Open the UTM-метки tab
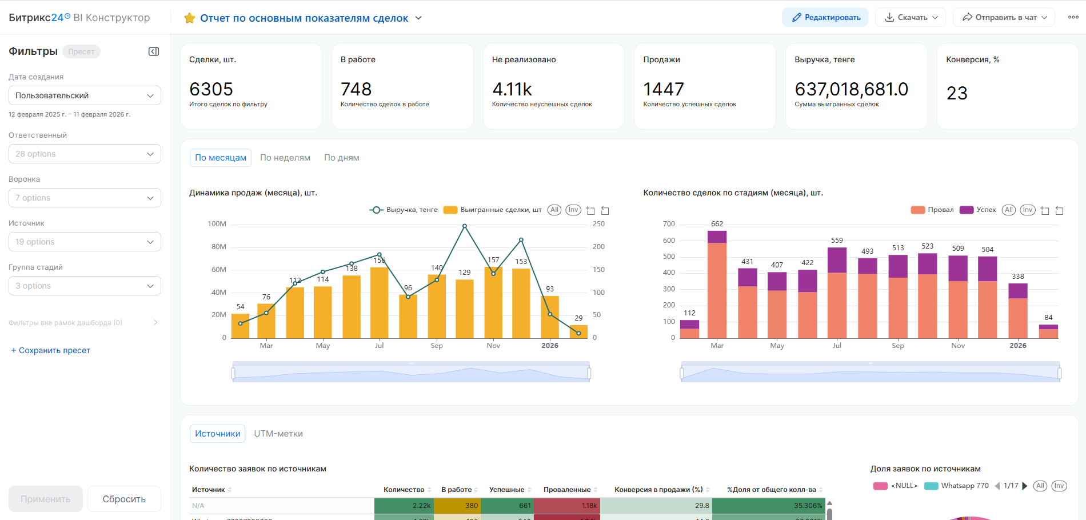The width and height of the screenshot is (1086, 520). click(x=278, y=434)
